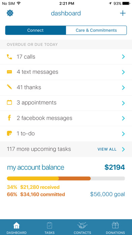Tap the pencil icon beside 41 thanks
Image resolution: width=132 pixels, height=235 pixels.
point(9,87)
